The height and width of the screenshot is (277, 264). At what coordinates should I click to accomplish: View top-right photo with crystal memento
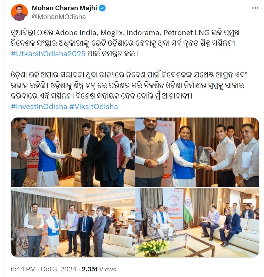[197, 152]
